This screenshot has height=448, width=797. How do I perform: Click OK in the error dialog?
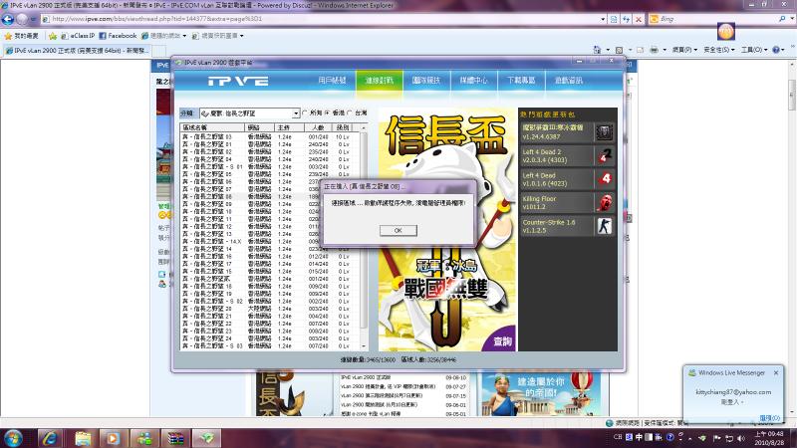click(x=398, y=230)
